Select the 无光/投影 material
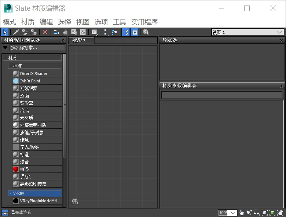Screen dimensions: 286x217 [37, 147]
